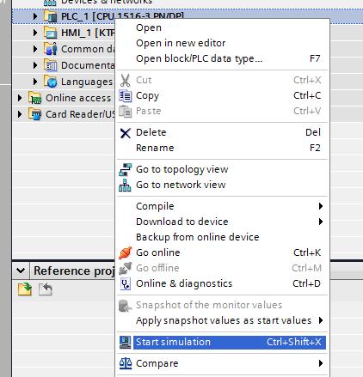The width and height of the screenshot is (363, 377).
Task: Click the Delete X icon
Action: pyautogui.click(x=126, y=133)
